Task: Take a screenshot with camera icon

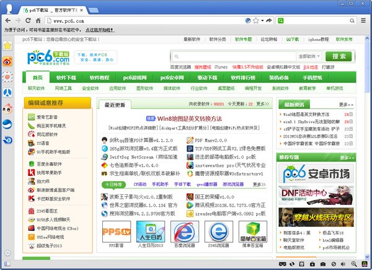Action: coord(322,264)
